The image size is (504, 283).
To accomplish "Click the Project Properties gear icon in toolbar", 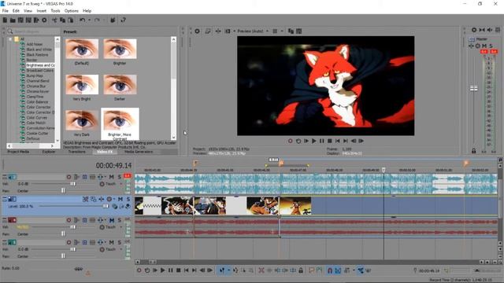I will click(x=44, y=20).
